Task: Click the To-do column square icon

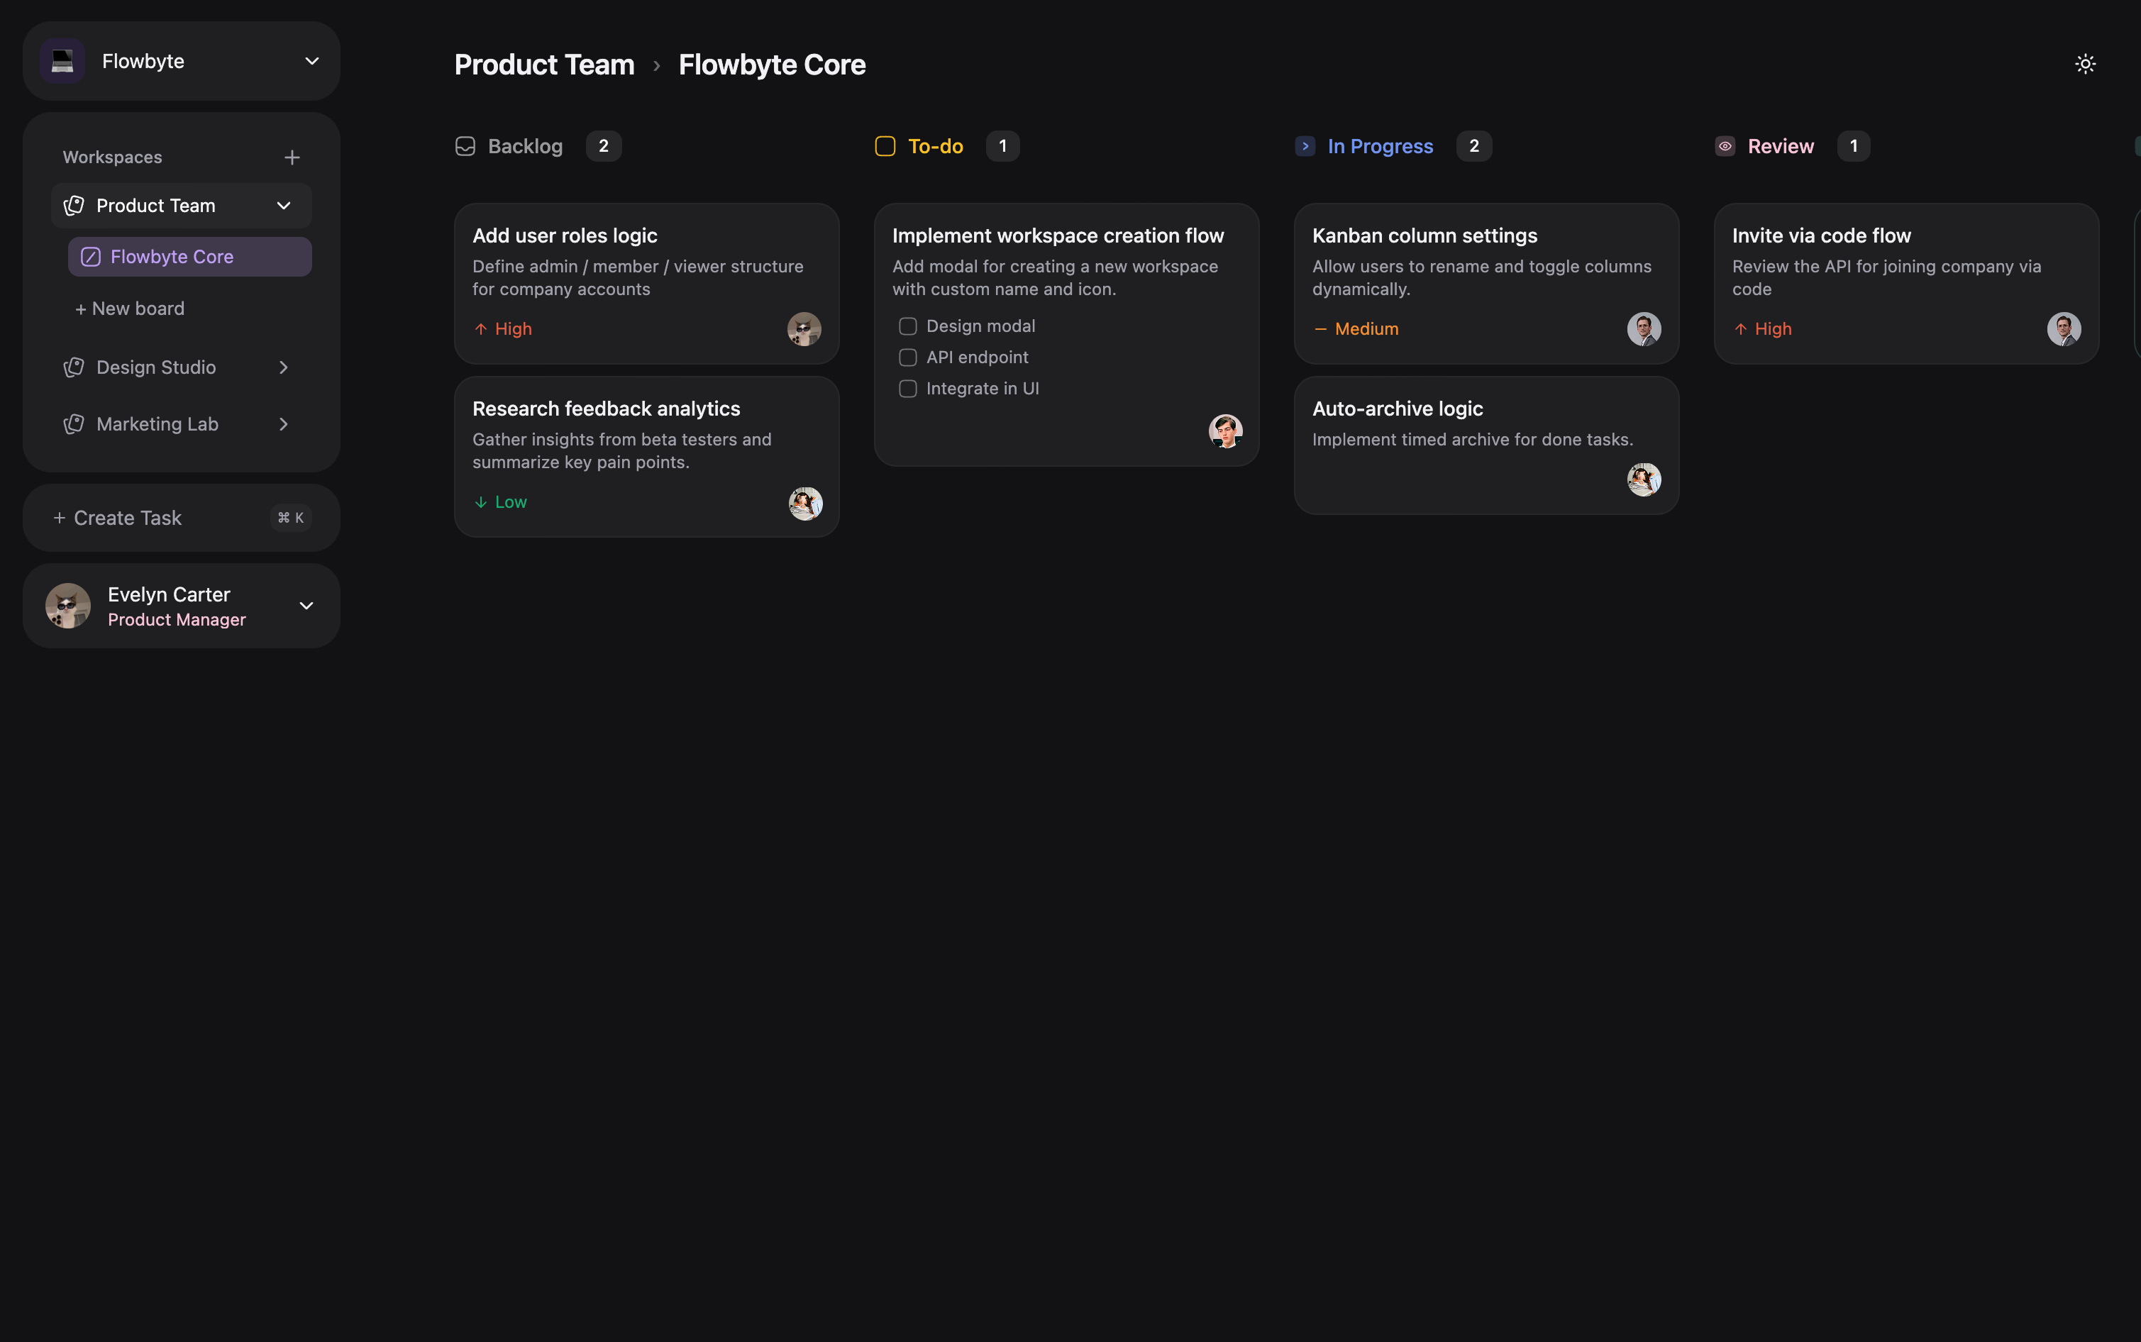Action: 885,146
